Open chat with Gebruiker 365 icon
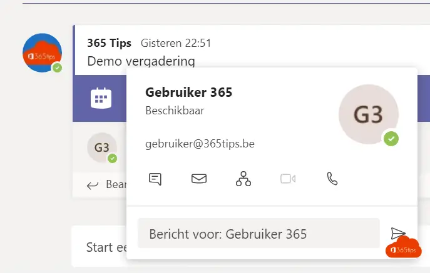The width and height of the screenshot is (430, 273). point(155,179)
